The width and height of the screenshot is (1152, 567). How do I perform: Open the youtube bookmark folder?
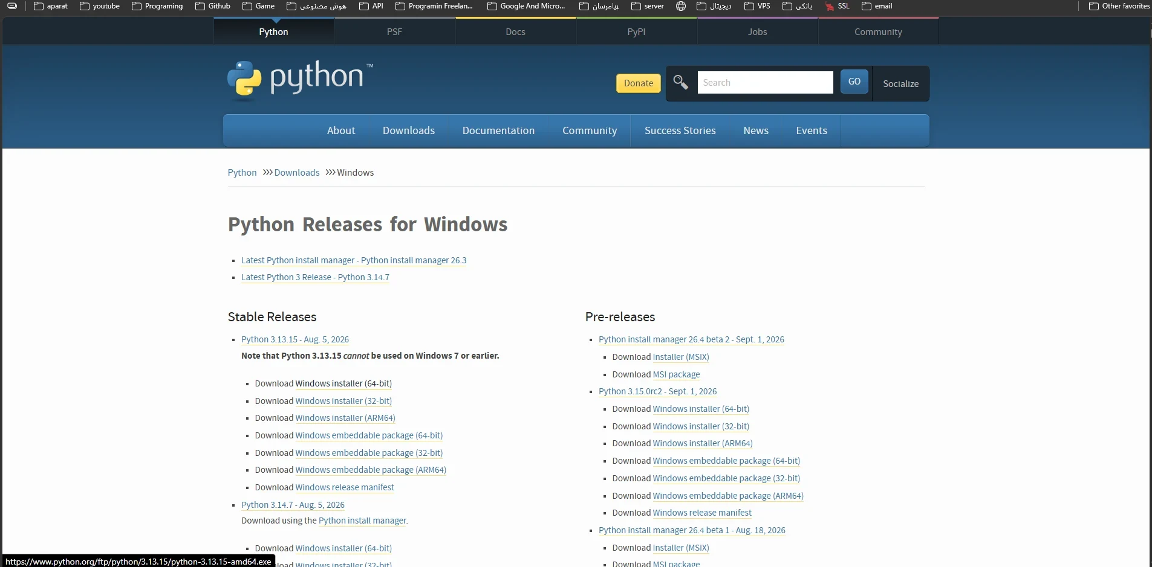(x=100, y=6)
